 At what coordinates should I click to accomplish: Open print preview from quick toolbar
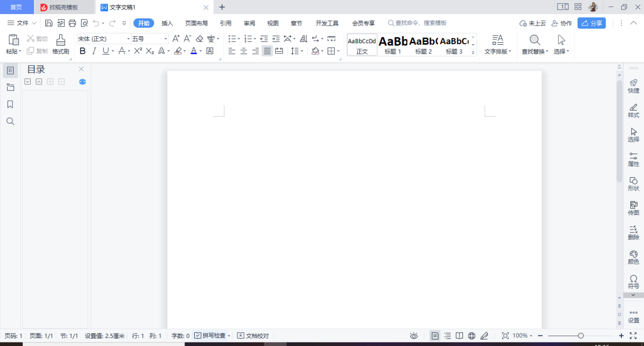pyautogui.click(x=85, y=23)
